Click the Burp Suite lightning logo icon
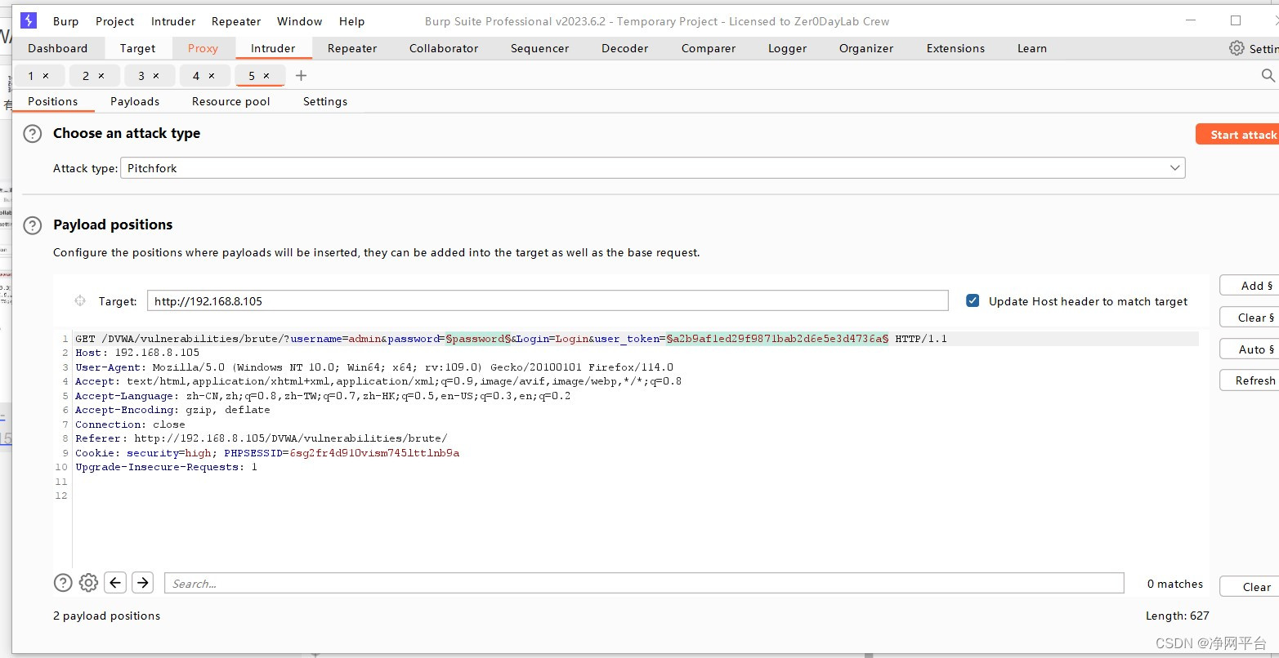Screen dimensions: 1279x658 [29, 20]
